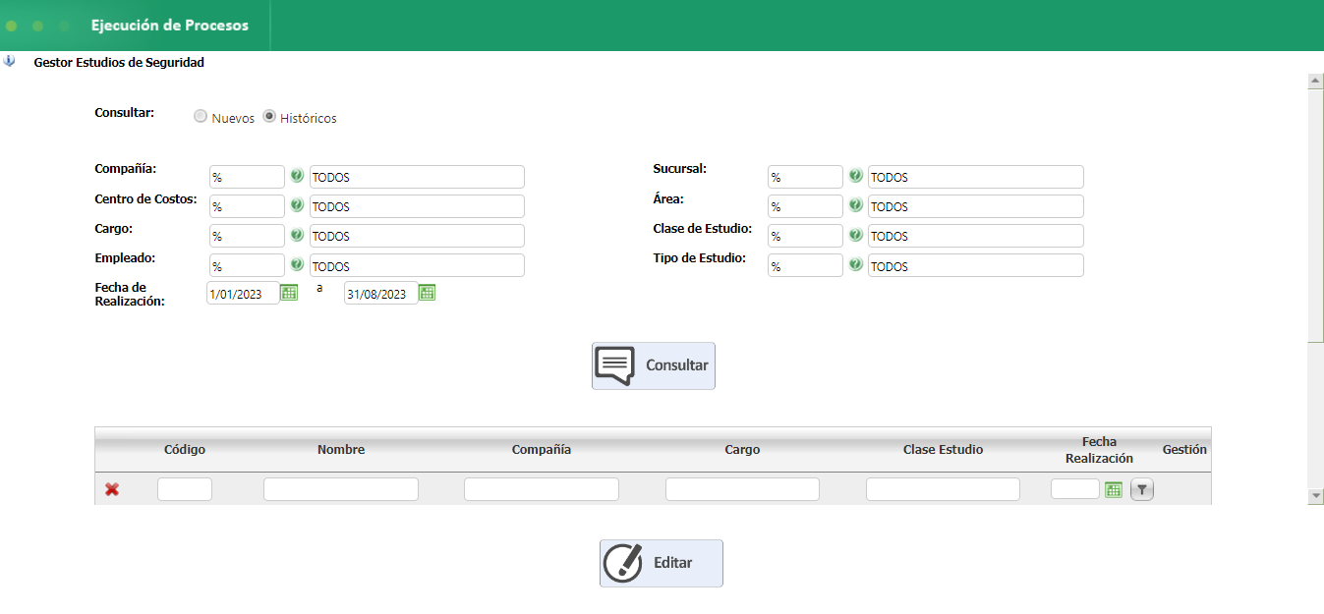Click the Editar button
The height and width of the screenshot is (614, 1324).
(662, 563)
